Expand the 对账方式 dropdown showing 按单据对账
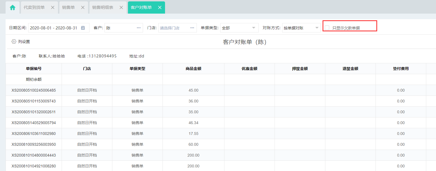 (301, 28)
